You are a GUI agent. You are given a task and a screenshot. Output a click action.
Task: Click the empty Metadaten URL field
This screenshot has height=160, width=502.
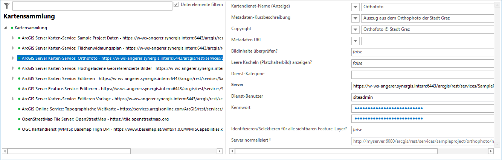427,41
